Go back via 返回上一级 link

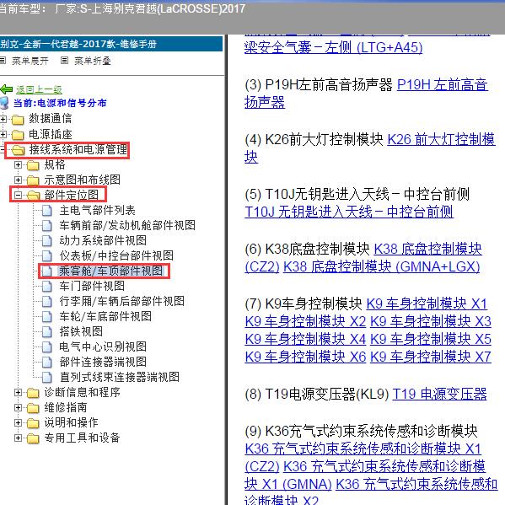(x=39, y=89)
